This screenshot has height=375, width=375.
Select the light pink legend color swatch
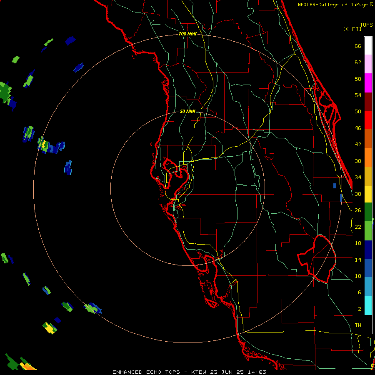[x=368, y=64]
